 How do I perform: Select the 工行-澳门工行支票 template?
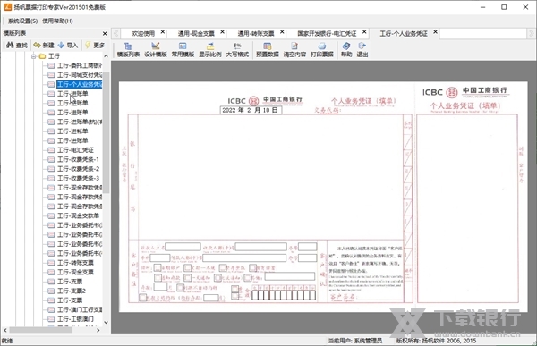(x=80, y=309)
